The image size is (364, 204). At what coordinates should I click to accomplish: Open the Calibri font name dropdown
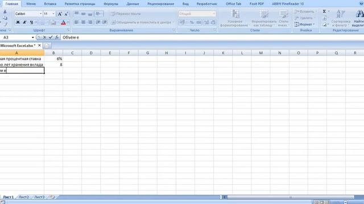(40, 14)
